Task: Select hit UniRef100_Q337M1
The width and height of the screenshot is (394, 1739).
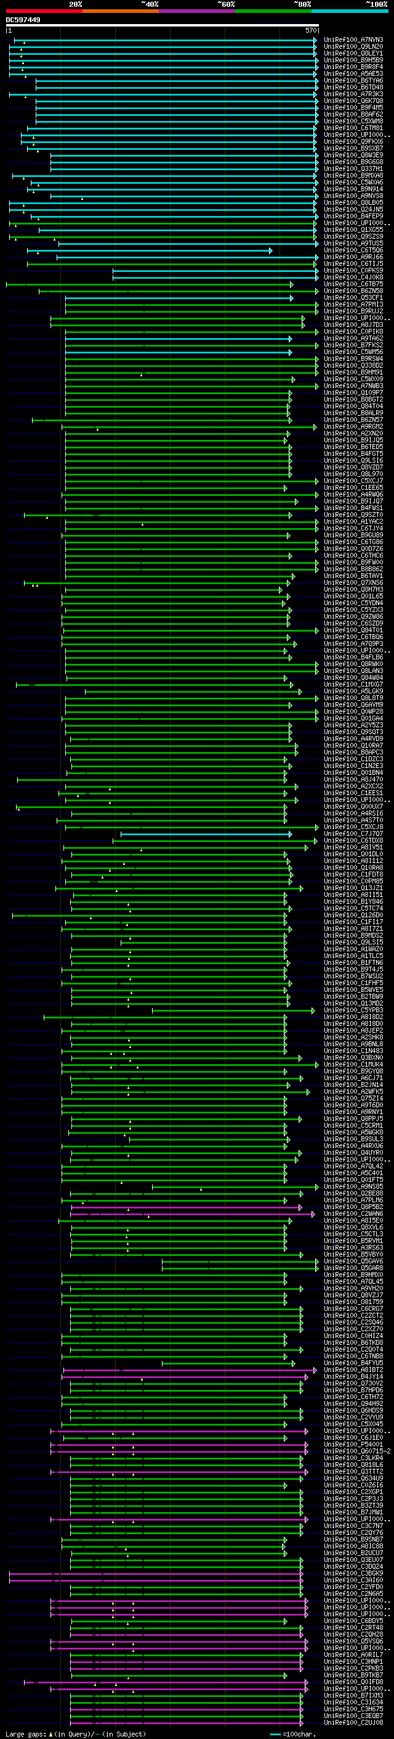Action: click(353, 169)
